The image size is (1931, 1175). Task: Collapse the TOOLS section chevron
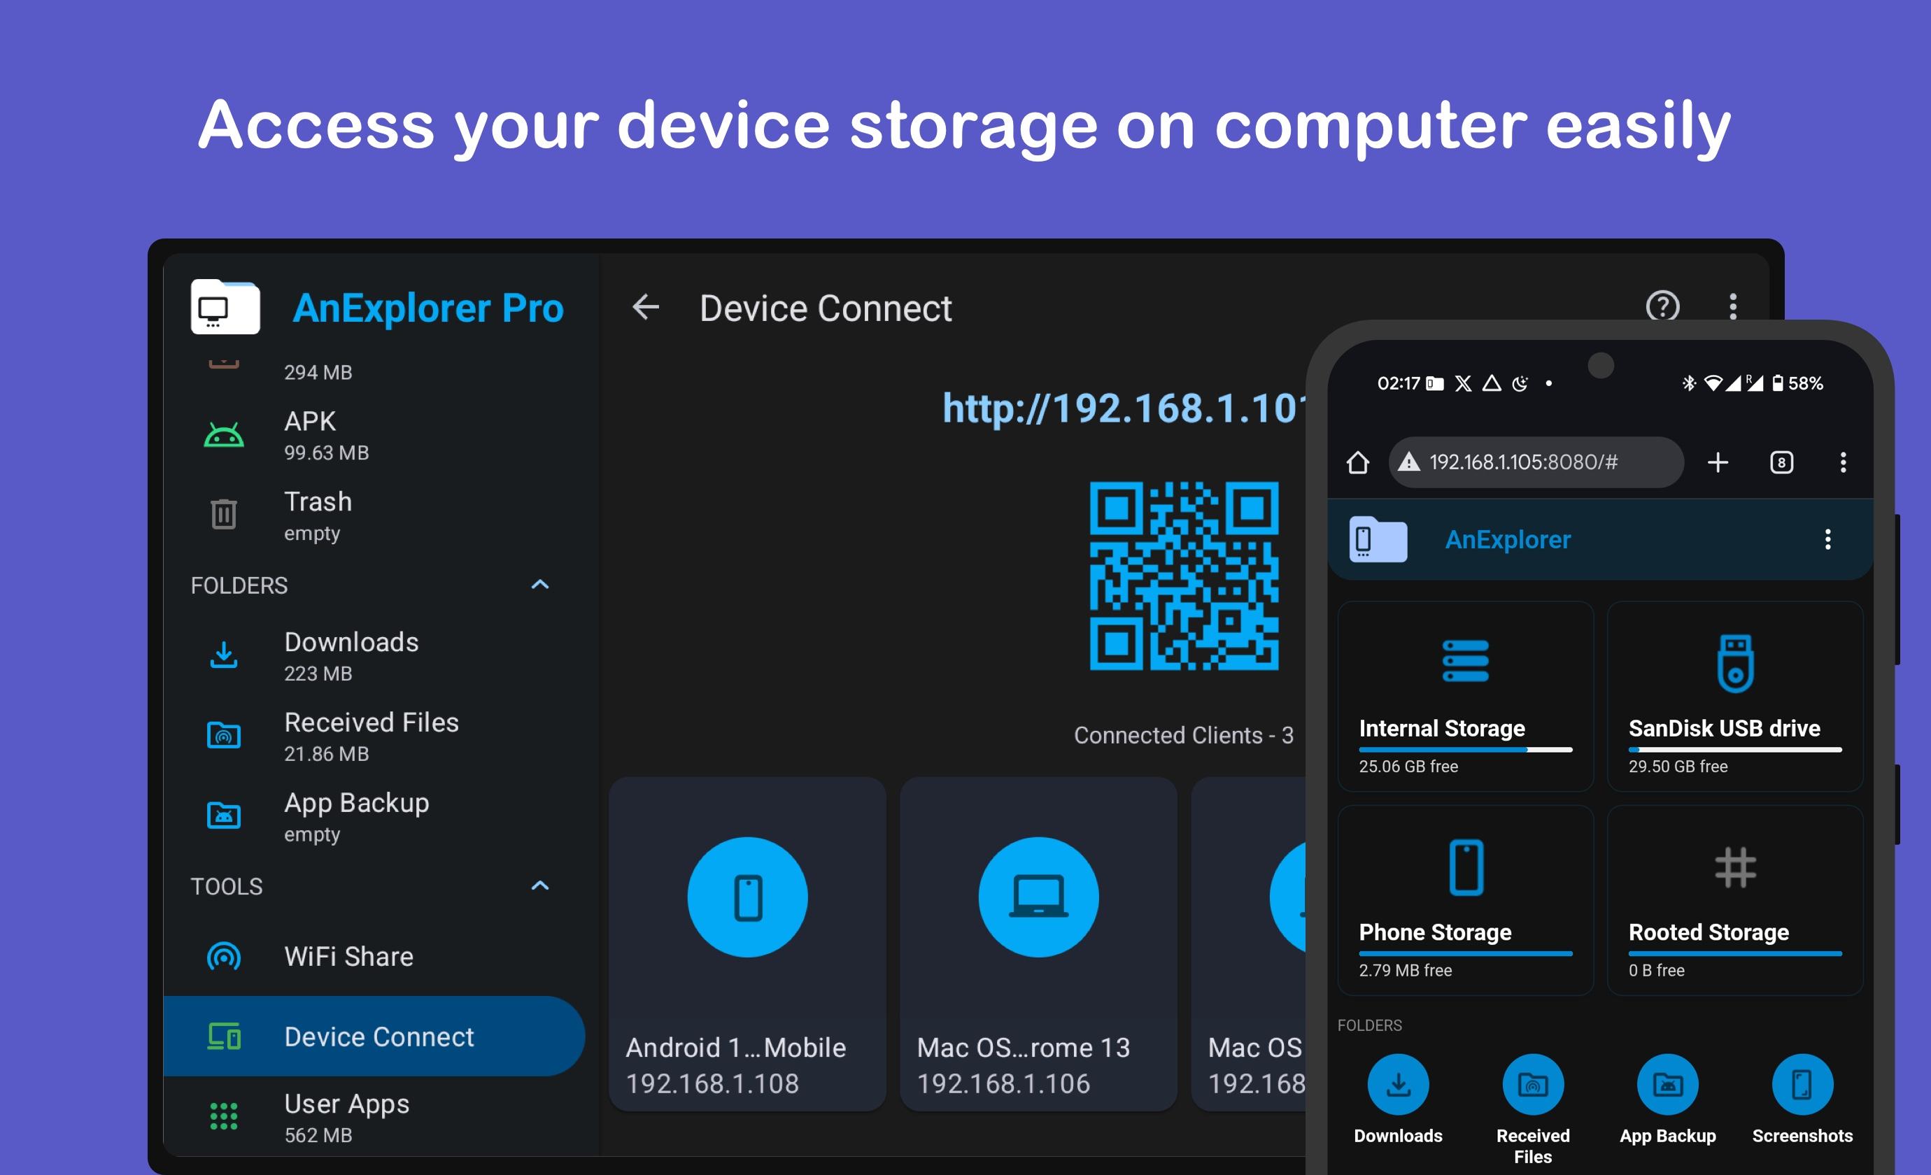pyautogui.click(x=540, y=886)
